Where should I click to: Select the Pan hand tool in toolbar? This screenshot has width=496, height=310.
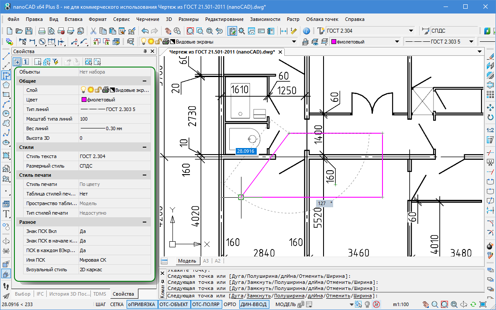pyautogui.click(x=168, y=31)
